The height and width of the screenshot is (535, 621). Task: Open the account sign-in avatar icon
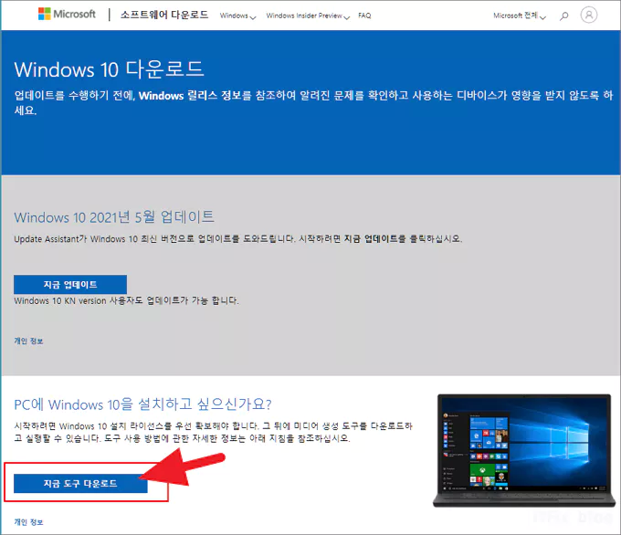(589, 15)
